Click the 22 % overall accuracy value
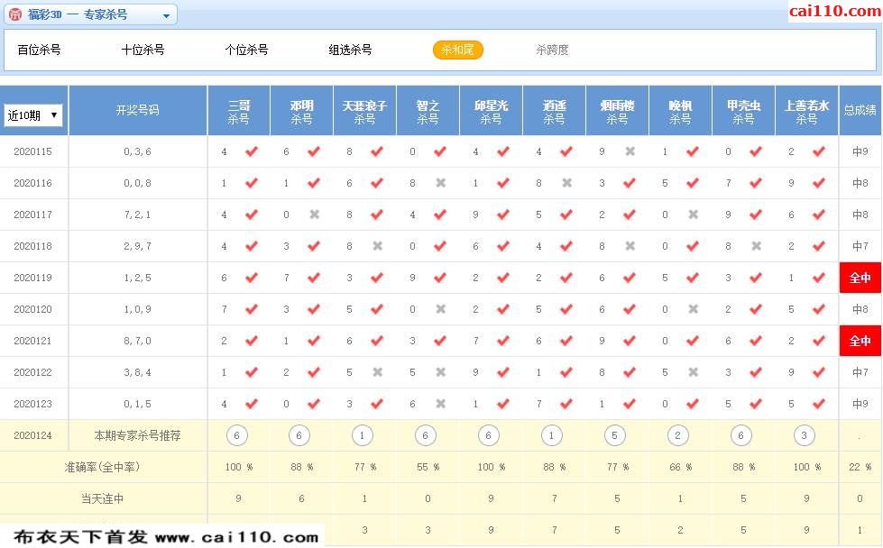 860,467
